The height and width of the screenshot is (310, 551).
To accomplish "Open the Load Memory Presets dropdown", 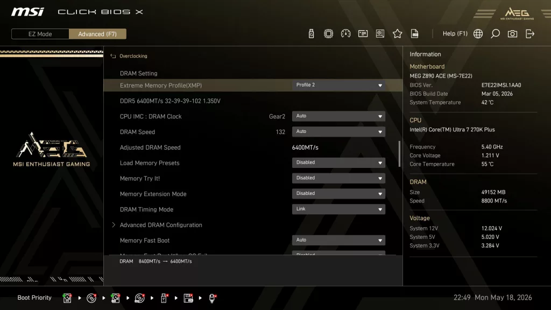I will [x=338, y=163].
